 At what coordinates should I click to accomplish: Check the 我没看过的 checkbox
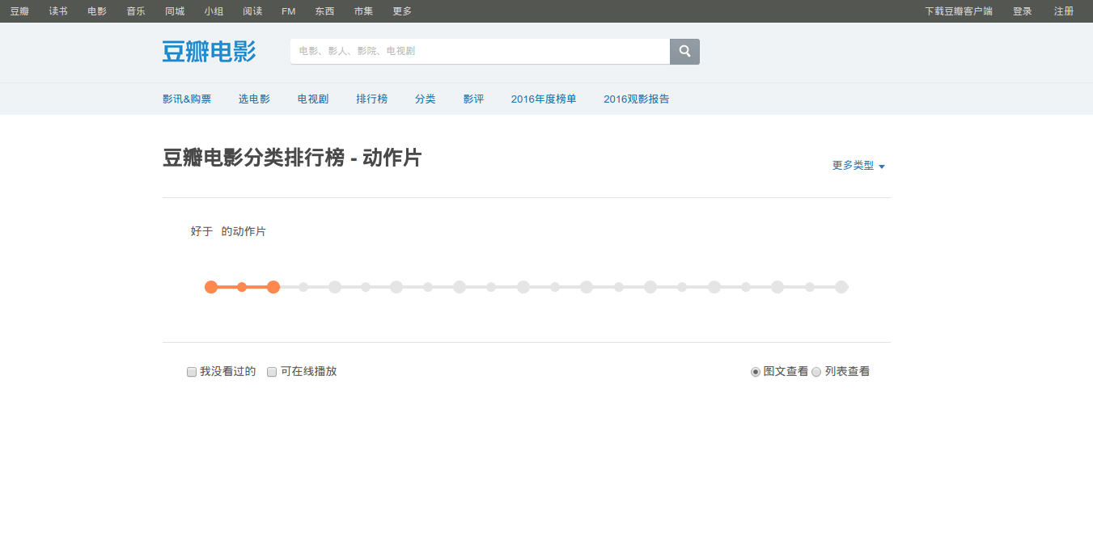(192, 372)
